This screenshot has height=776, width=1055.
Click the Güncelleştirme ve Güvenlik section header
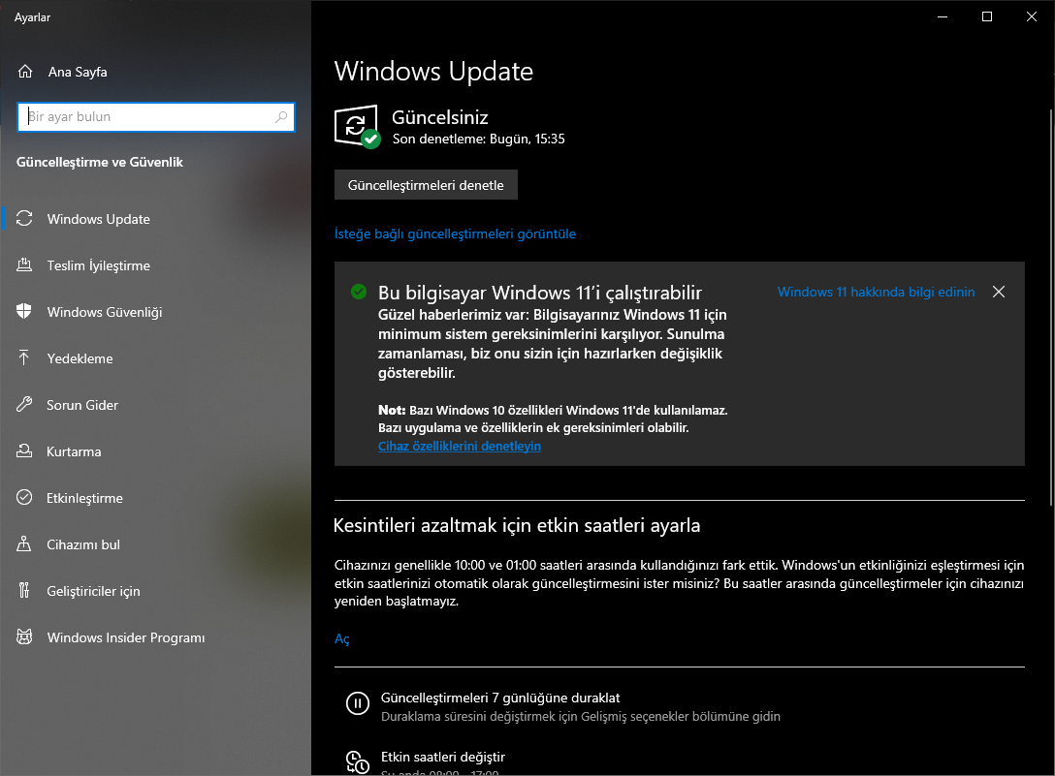tap(100, 162)
